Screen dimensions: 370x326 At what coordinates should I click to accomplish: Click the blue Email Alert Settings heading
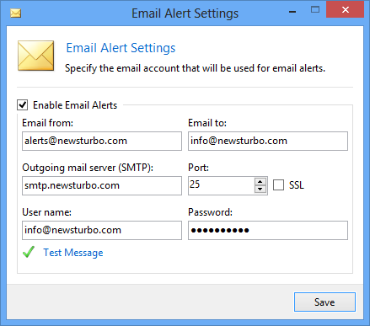click(x=121, y=48)
